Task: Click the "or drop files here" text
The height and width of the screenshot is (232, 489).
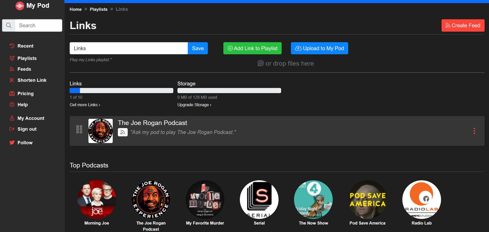Action: coord(290,64)
